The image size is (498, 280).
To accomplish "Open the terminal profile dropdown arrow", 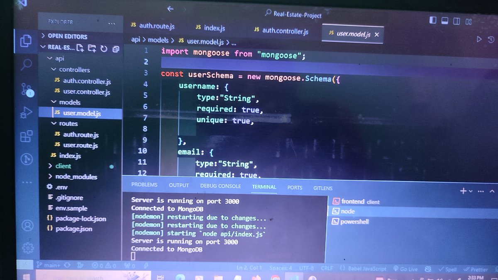I will coord(470,191).
